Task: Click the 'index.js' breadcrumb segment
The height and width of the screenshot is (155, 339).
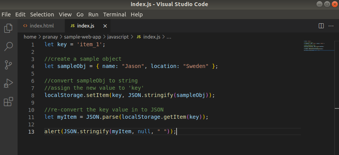Action: tap(152, 37)
